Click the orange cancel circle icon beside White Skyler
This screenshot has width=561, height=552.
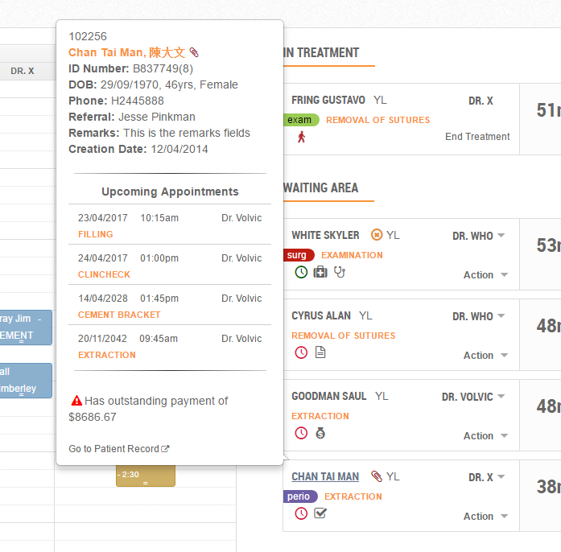pos(377,235)
